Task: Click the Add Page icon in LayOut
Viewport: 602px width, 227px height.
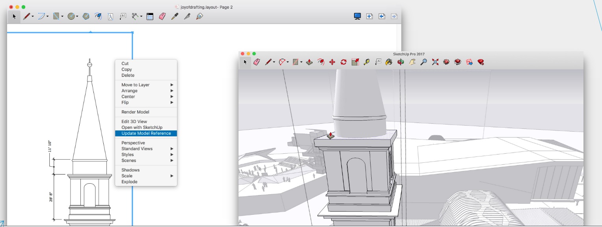Action: tap(369, 17)
